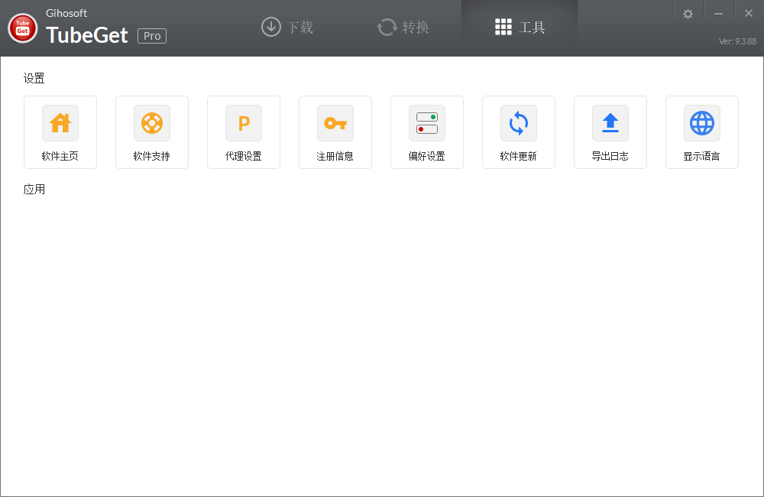The height and width of the screenshot is (497, 764).
Task: Check for updates via 软件更新
Action: [519, 132]
